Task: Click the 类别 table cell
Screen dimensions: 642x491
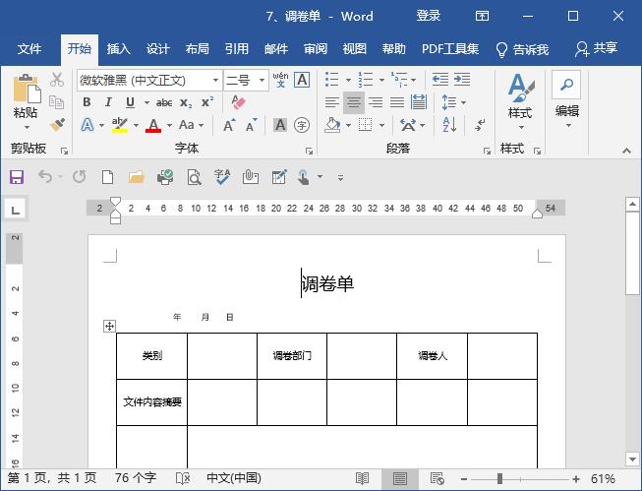Action: point(152,356)
